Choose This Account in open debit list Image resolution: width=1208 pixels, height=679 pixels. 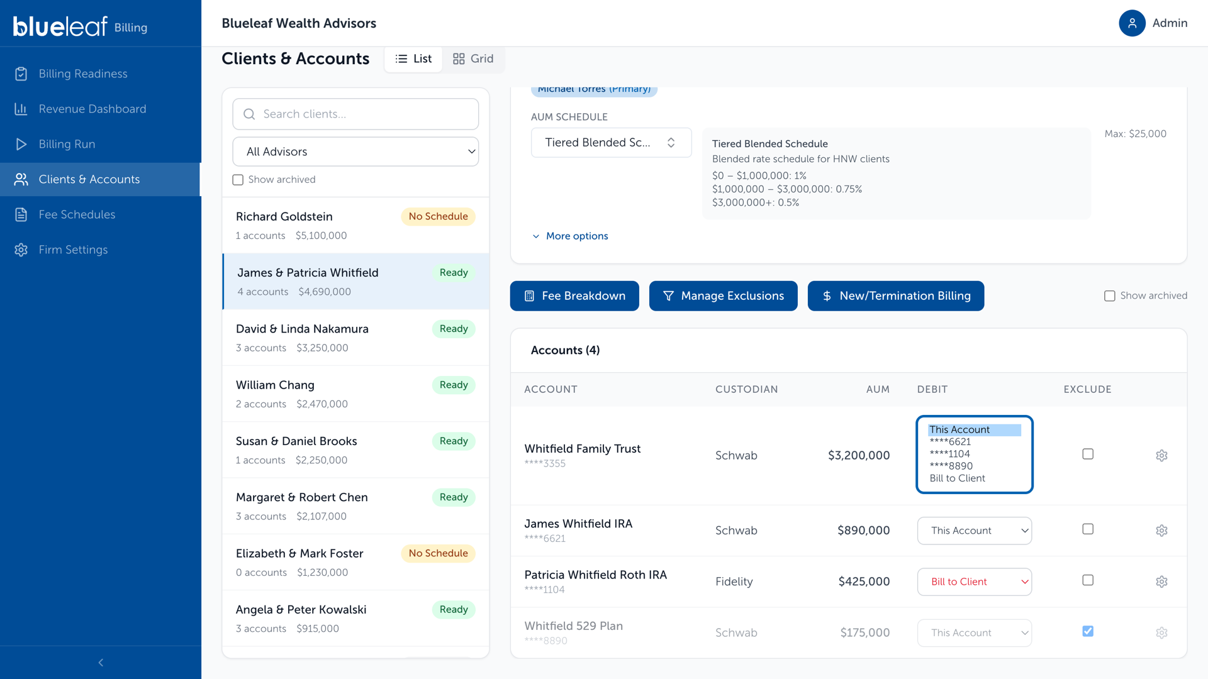pos(974,430)
